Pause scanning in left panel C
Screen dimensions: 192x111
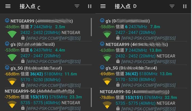point(90,6)
